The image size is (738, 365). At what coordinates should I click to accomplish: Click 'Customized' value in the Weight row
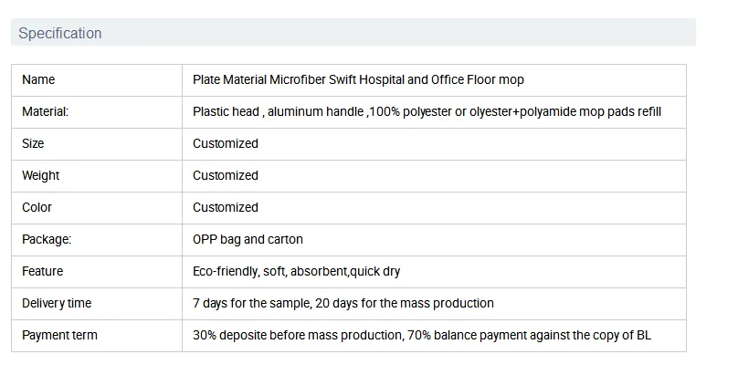pos(226,175)
